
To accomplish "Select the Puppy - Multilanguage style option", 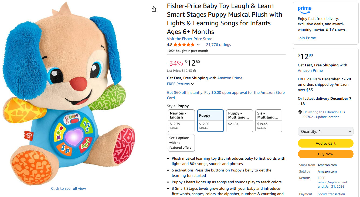I will 239,121.
